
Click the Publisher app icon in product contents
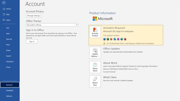[121, 39]
